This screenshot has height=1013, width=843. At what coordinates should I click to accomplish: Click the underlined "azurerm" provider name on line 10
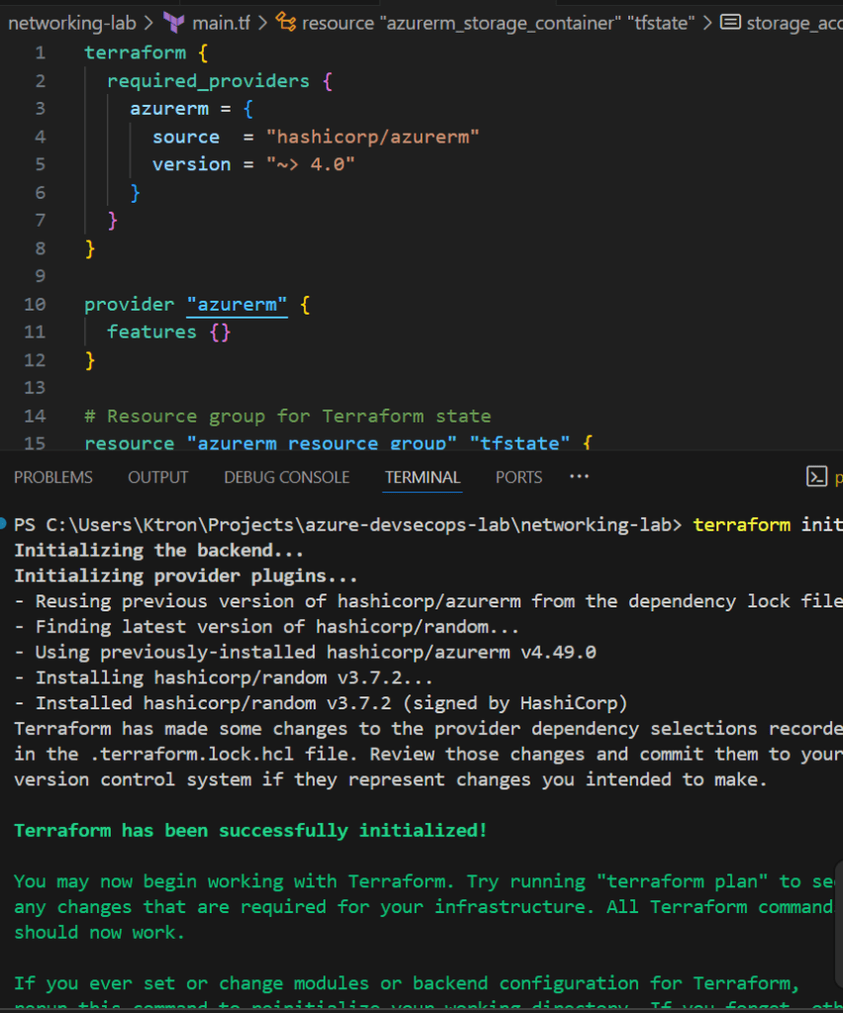coord(237,305)
